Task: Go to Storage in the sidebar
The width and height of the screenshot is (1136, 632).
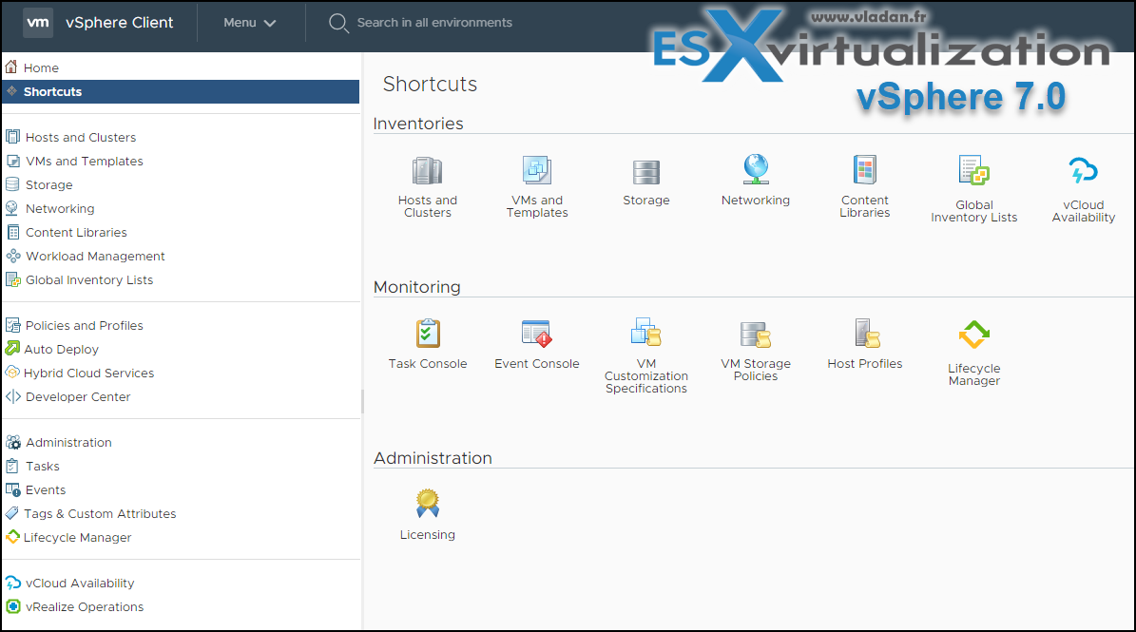Action: point(48,184)
